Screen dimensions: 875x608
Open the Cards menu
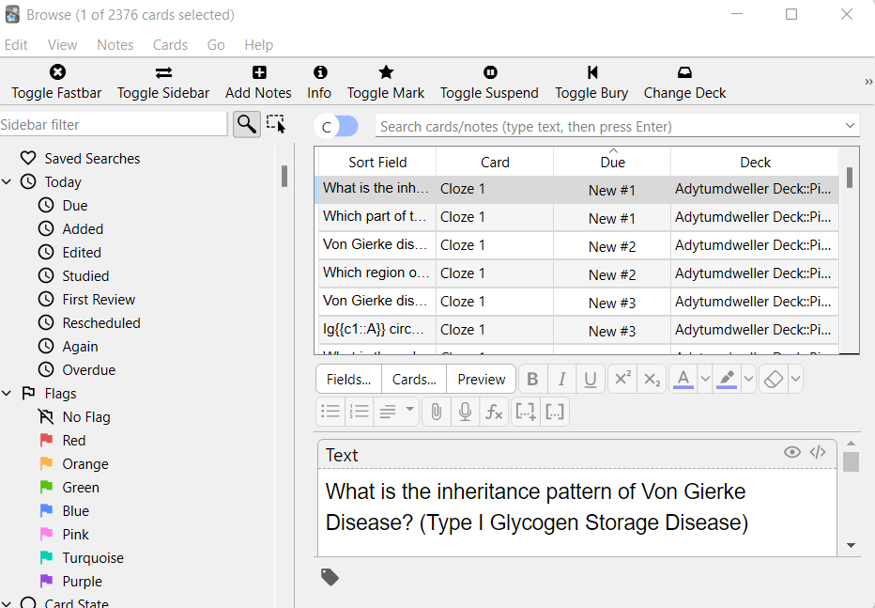click(170, 45)
